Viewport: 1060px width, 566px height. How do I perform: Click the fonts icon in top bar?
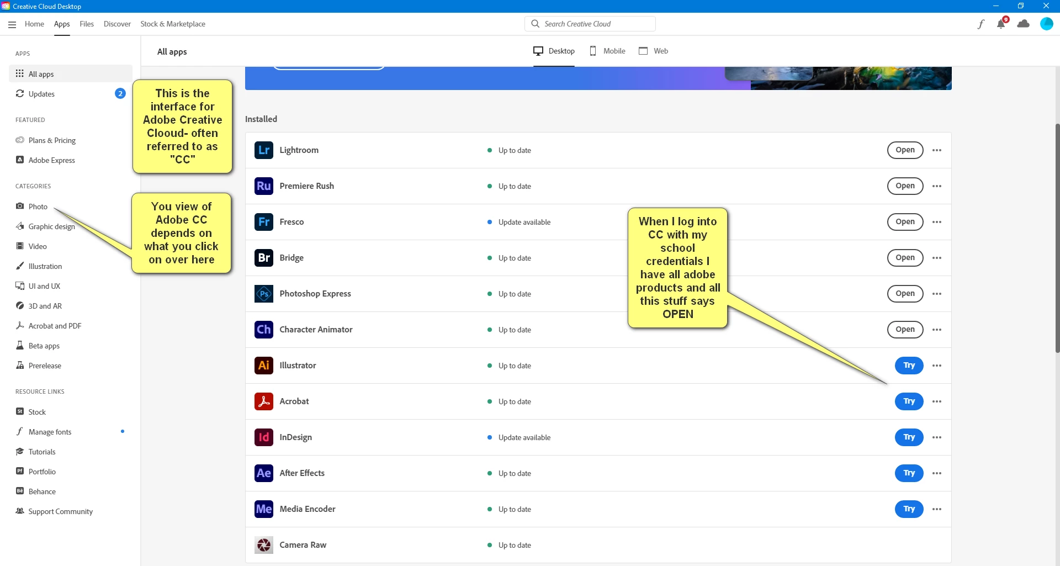pos(981,24)
